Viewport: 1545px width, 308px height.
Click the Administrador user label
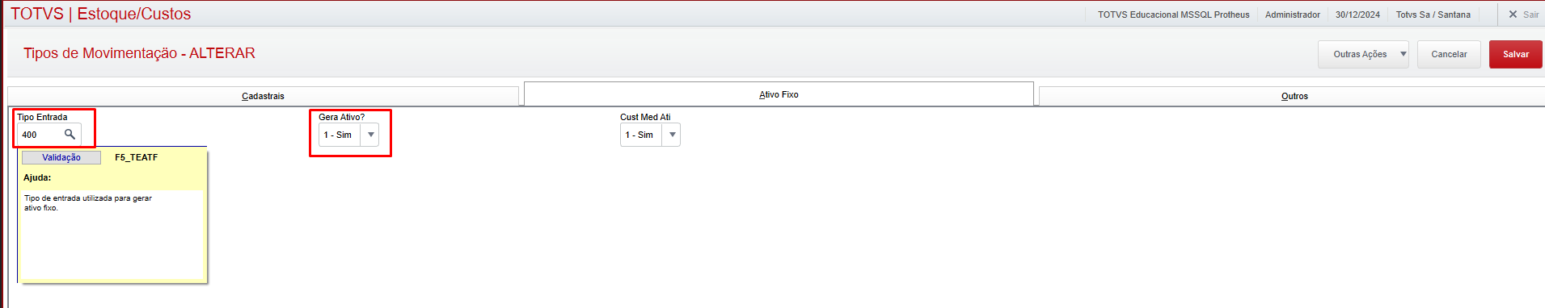[1292, 15]
